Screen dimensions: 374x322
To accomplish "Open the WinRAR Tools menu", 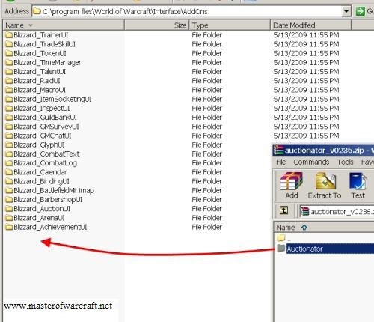I will coord(345,162).
